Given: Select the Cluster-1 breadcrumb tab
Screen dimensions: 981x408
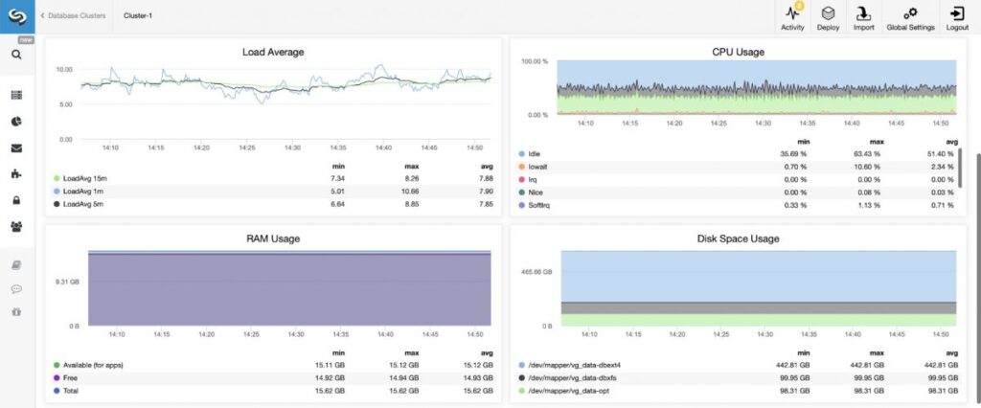Looking at the screenshot, I should click(138, 15).
